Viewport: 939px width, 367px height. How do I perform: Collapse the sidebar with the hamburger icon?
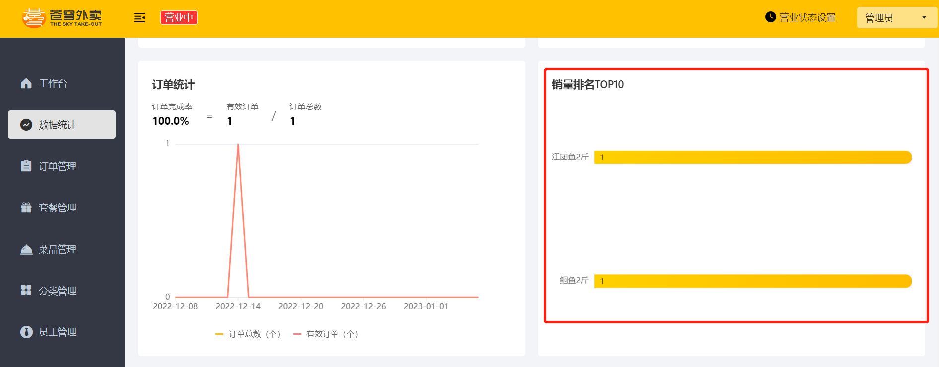coord(140,18)
